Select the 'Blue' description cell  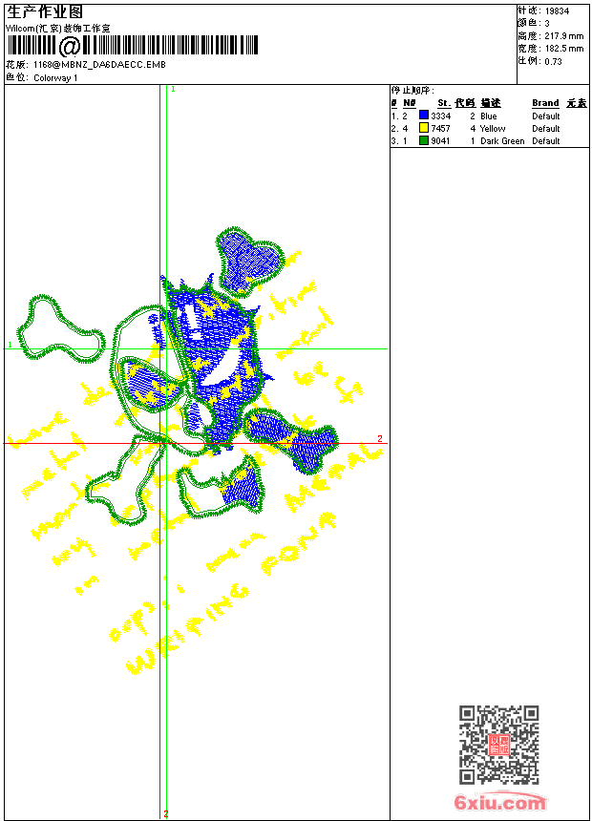point(488,116)
